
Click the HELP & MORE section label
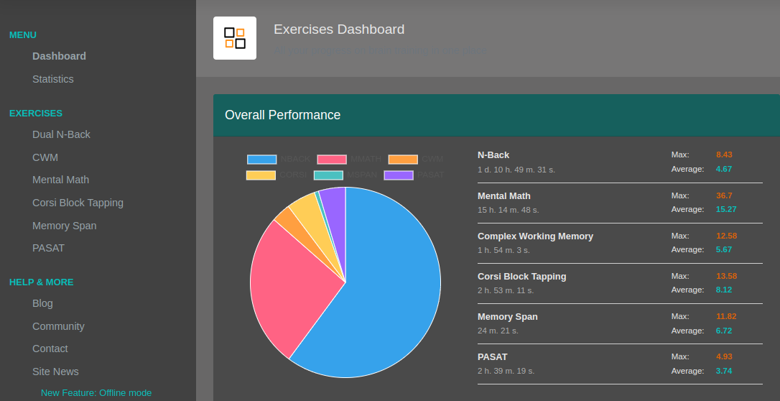41,282
